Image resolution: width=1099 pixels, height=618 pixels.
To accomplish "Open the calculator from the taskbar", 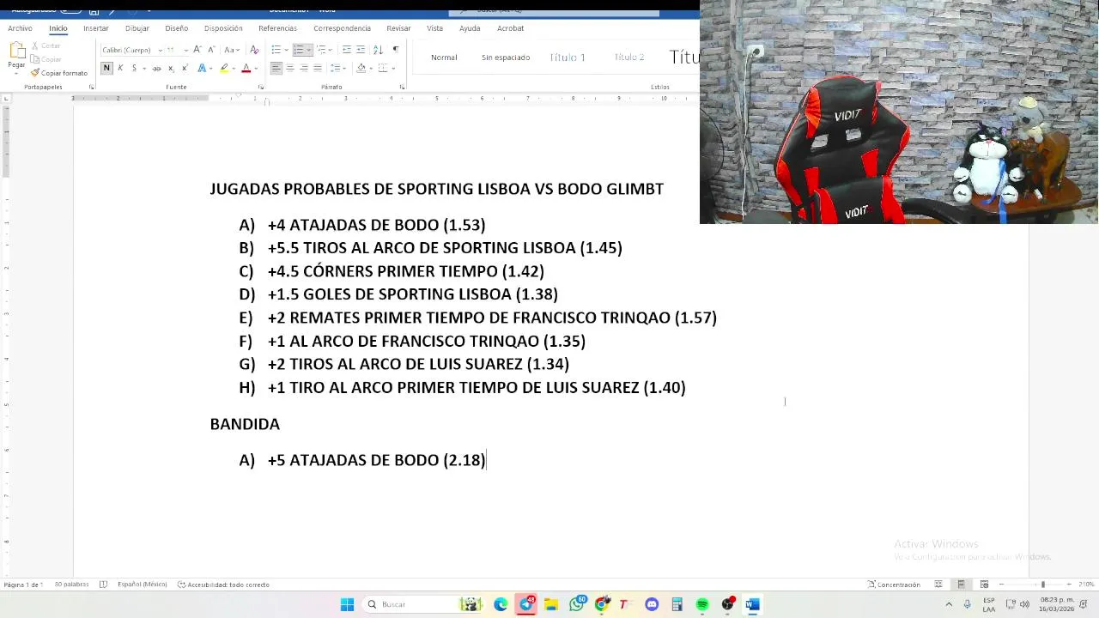I will click(677, 604).
